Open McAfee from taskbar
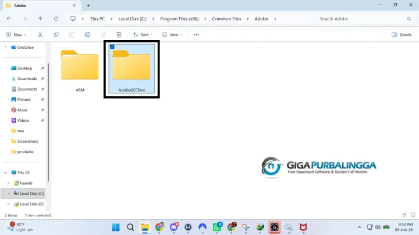419x235 pixels. (303, 227)
